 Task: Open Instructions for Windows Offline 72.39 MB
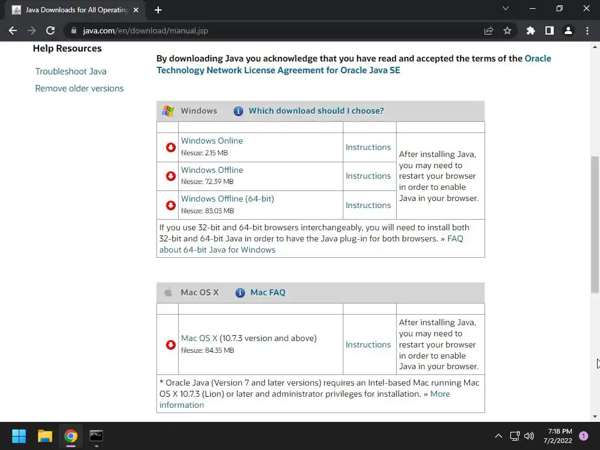click(x=368, y=176)
